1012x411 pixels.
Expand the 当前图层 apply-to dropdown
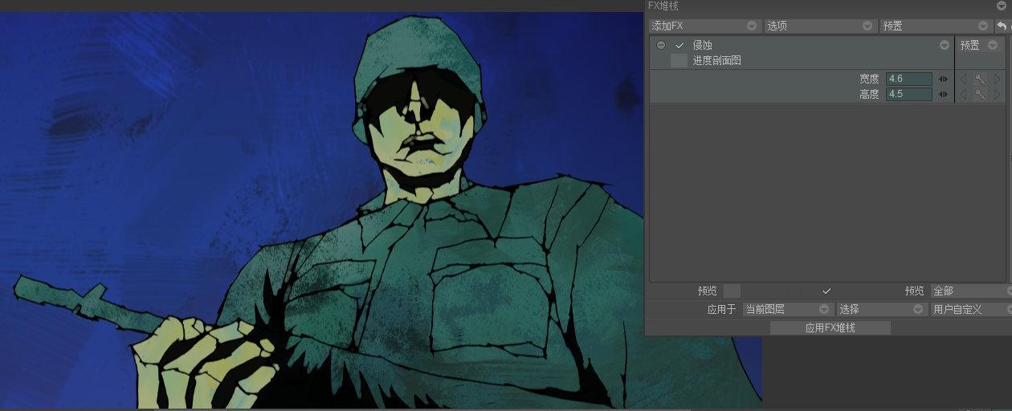coord(787,309)
